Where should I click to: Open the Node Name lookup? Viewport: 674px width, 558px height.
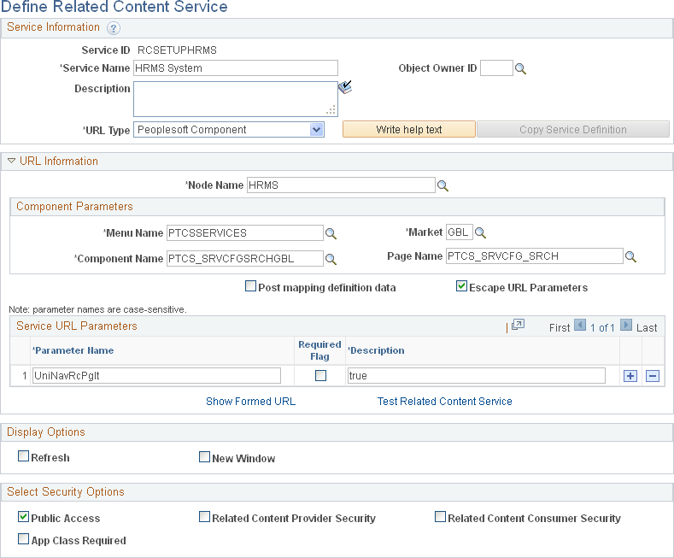tap(442, 185)
